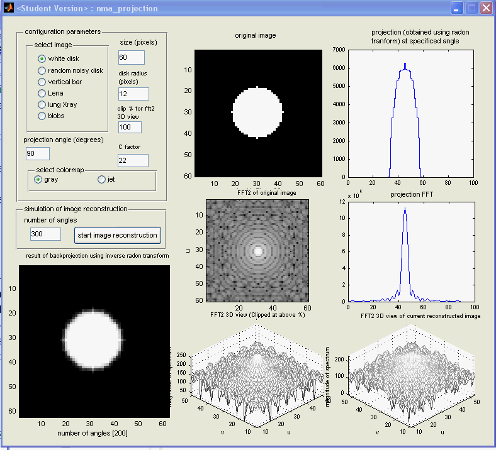Choose the random noisy disk option
Screen dimensions: 496x450
pyautogui.click(x=42, y=70)
